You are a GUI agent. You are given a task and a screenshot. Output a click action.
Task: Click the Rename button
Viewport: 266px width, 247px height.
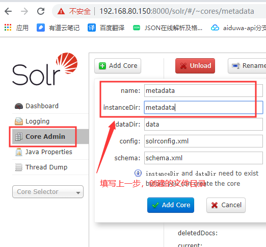pos(247,66)
